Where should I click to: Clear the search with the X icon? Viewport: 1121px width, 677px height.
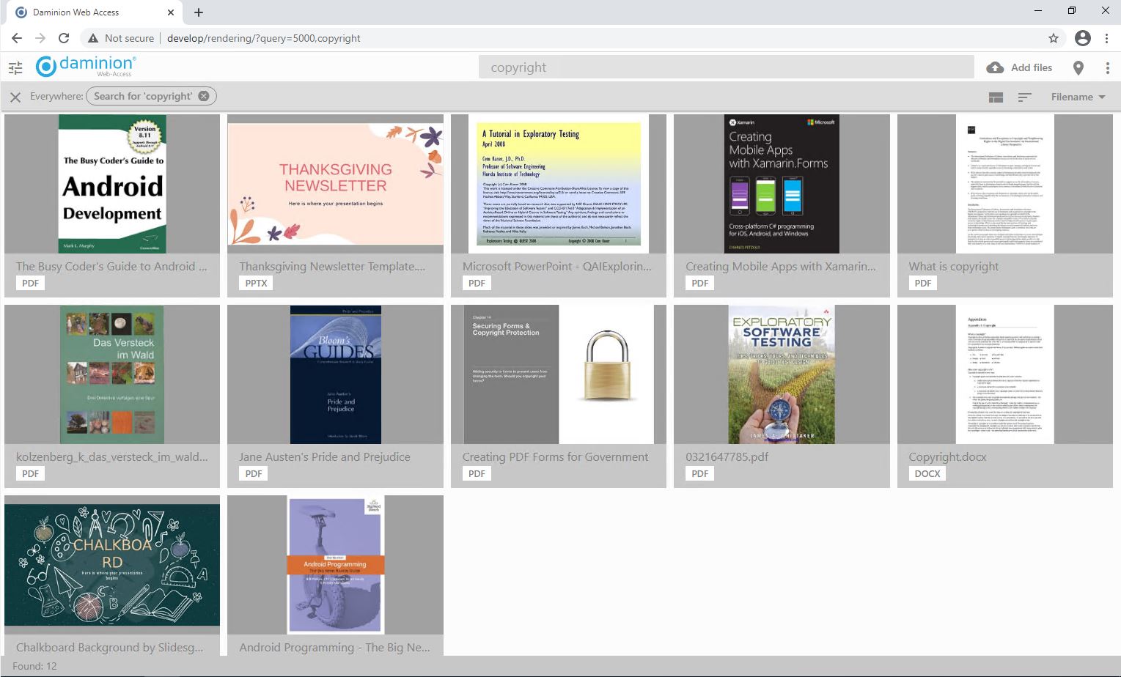coord(15,96)
